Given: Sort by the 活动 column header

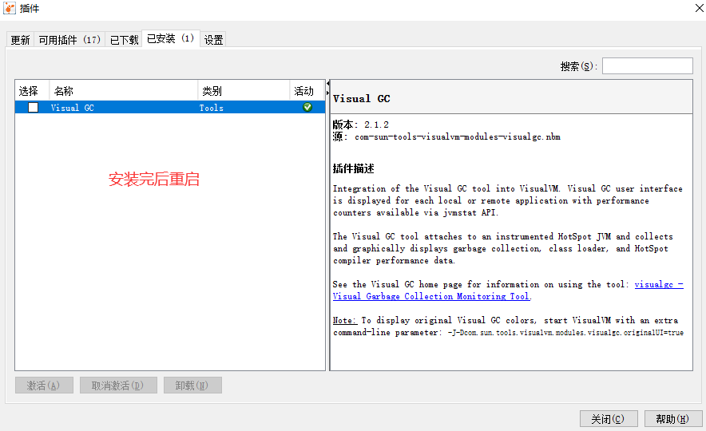Looking at the screenshot, I should tap(307, 91).
